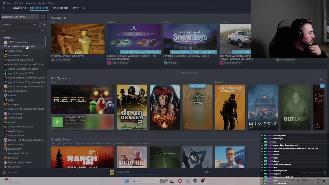The image size is (329, 185).
Task: Click Kütüphane Ana Sayfası button
Action: point(20,17)
